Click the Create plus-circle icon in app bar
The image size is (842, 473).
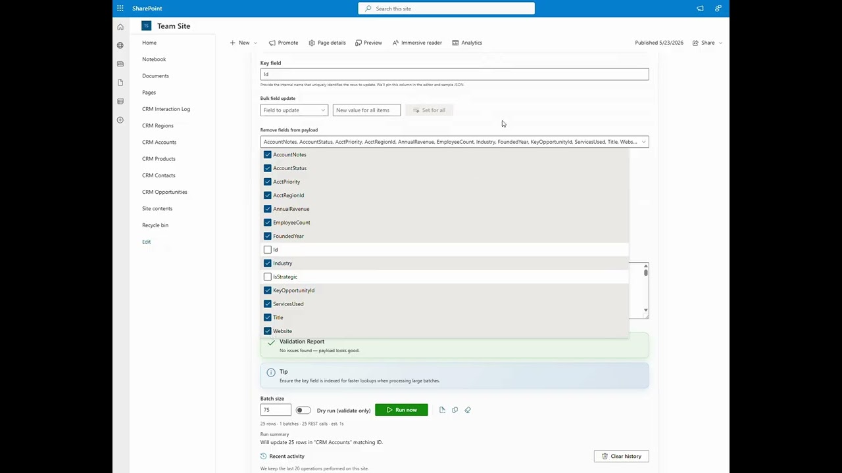[120, 120]
